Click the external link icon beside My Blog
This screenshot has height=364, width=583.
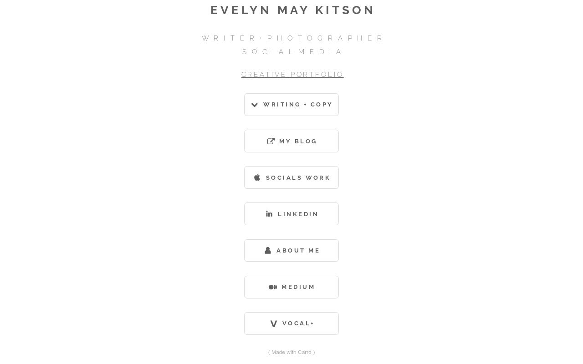[x=271, y=141]
